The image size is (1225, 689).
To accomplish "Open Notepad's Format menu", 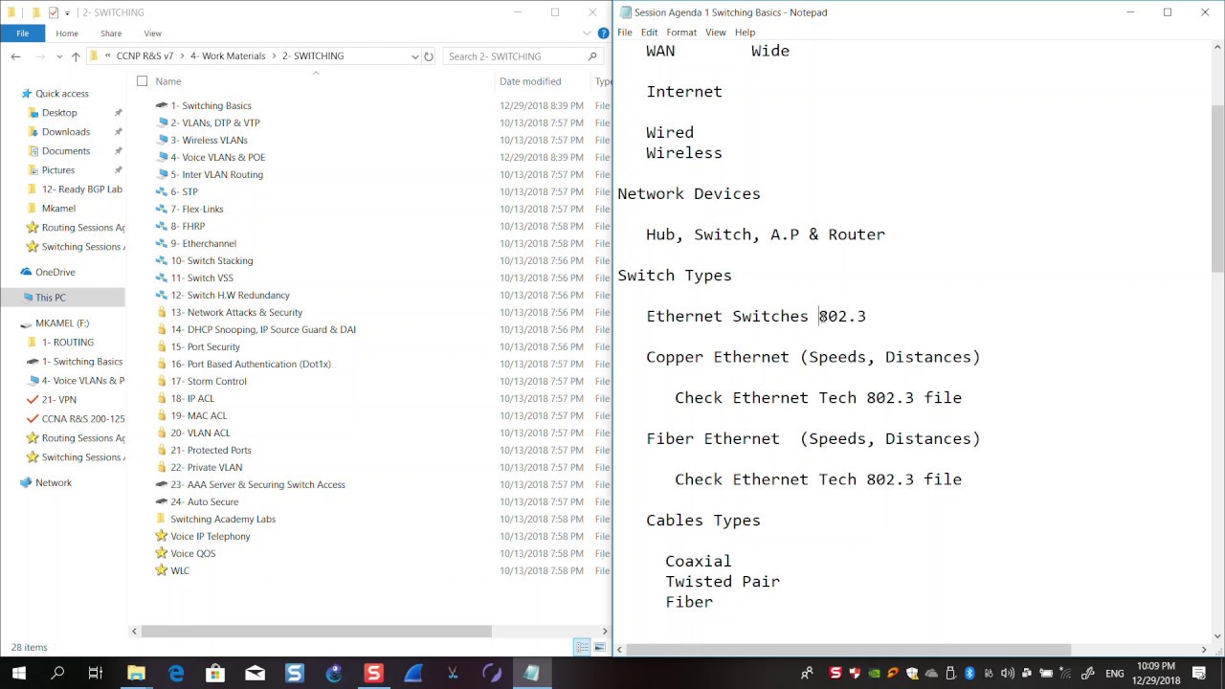I will (681, 33).
